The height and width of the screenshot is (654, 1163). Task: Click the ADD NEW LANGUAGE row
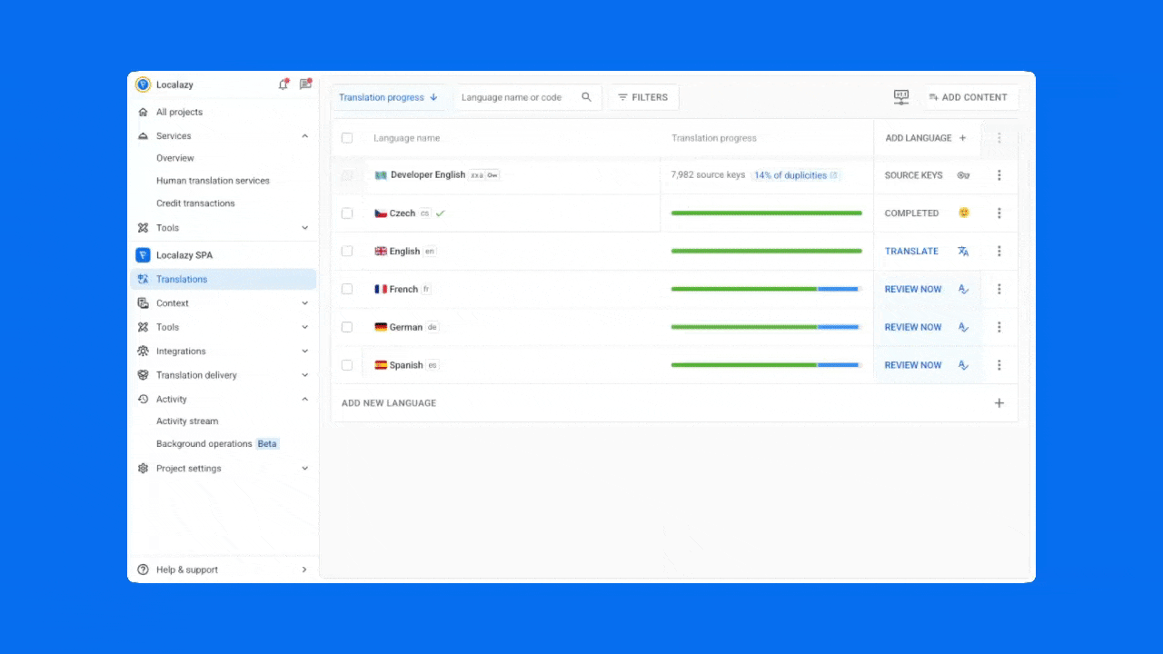(674, 403)
